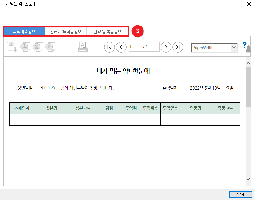Click the 조제일자 column header
This screenshot has height=200, width=254.
coord(22,108)
